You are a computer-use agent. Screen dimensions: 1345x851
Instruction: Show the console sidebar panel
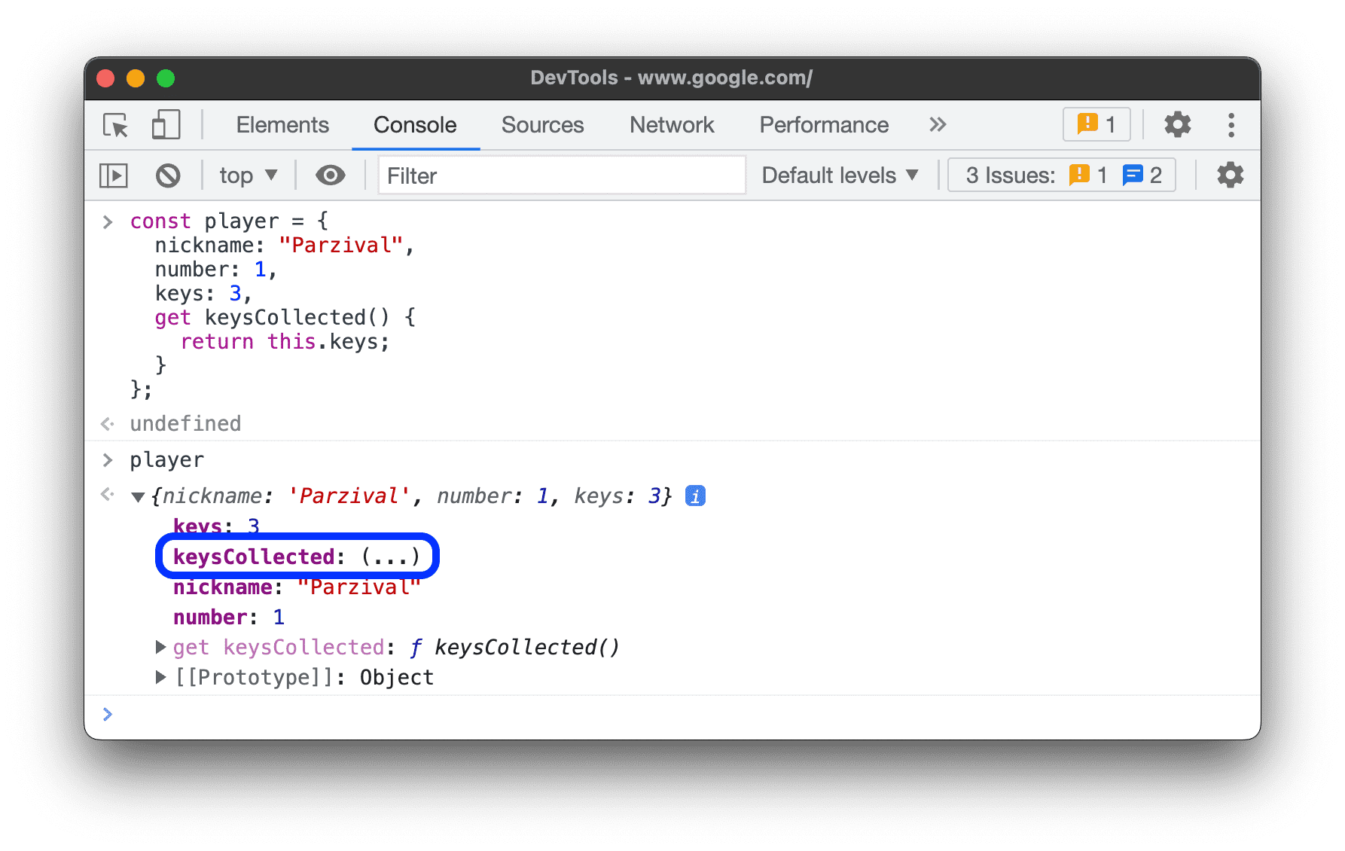pos(114,175)
